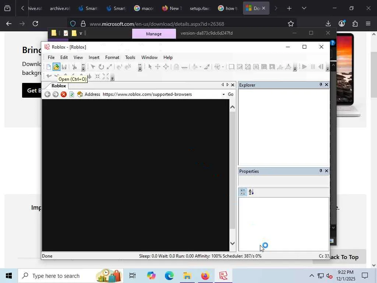The width and height of the screenshot is (377, 283).
Task: Click the Home icon next to Address
Action: point(80,94)
